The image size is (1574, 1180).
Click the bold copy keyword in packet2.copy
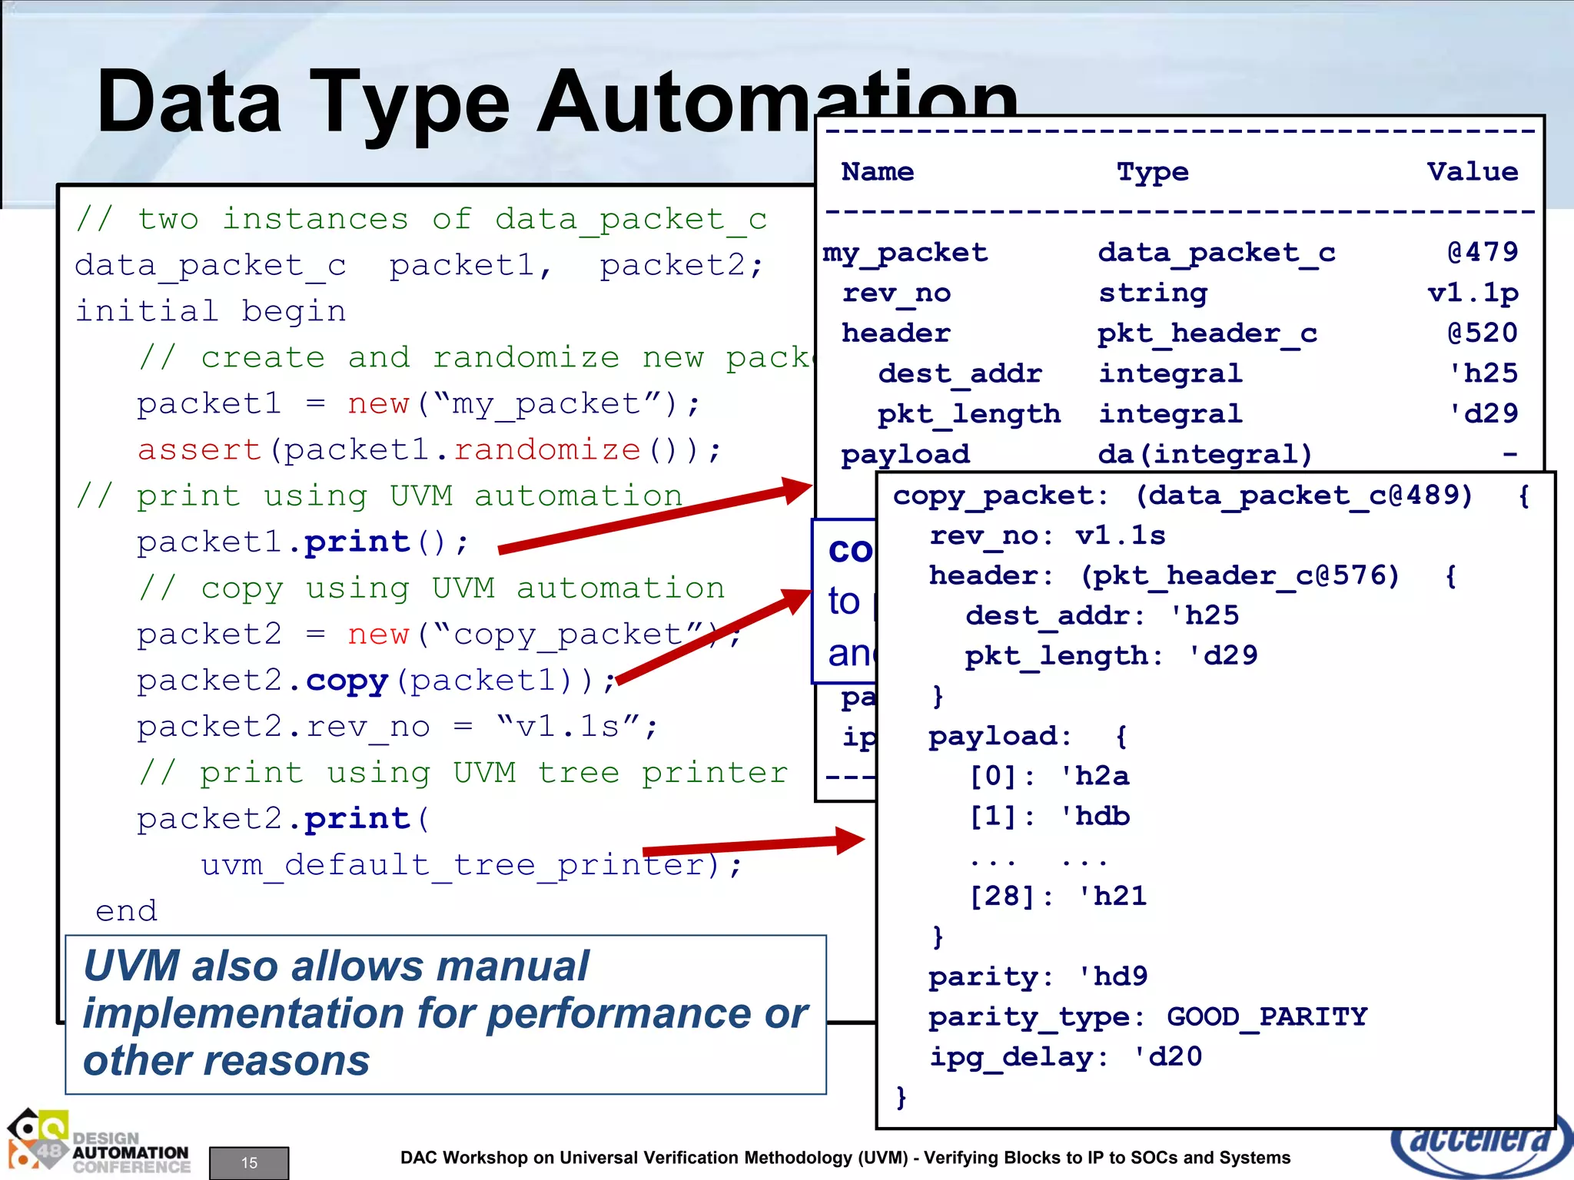pyautogui.click(x=347, y=681)
